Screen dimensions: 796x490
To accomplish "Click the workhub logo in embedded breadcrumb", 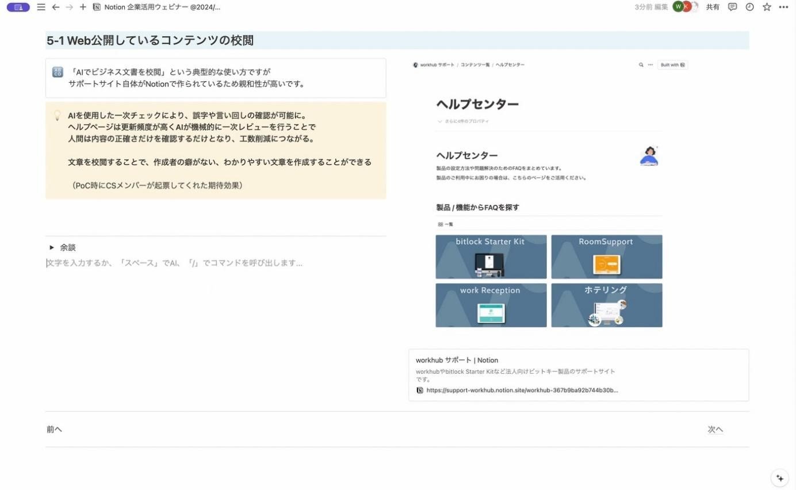I will (x=415, y=65).
